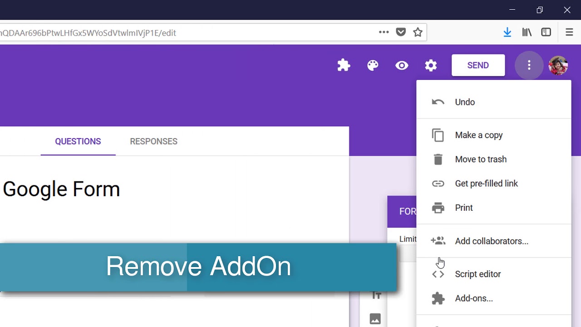Open the Google account profile picture

pyautogui.click(x=558, y=65)
